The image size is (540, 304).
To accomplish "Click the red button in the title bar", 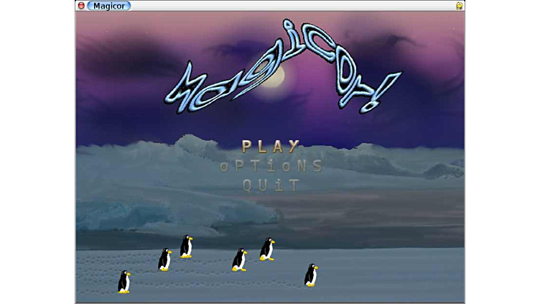I will [x=81, y=6].
